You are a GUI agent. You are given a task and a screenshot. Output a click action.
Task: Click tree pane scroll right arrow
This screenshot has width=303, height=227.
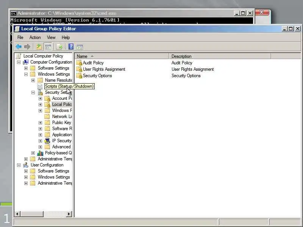(69, 214)
